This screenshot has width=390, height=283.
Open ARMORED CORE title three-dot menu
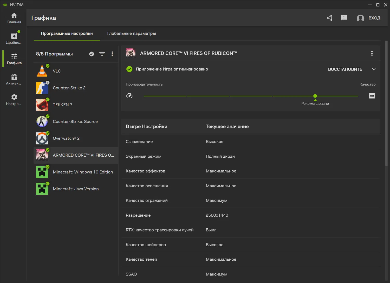372,53
